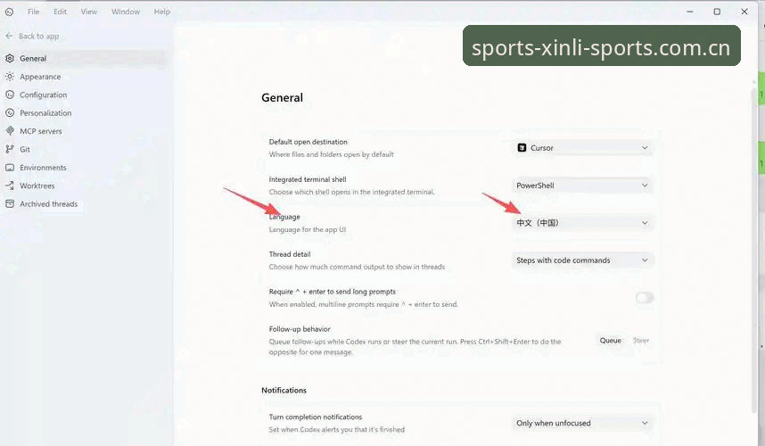Image resolution: width=765 pixels, height=446 pixels.
Task: Toggle Require enter to send long prompts
Action: point(644,298)
